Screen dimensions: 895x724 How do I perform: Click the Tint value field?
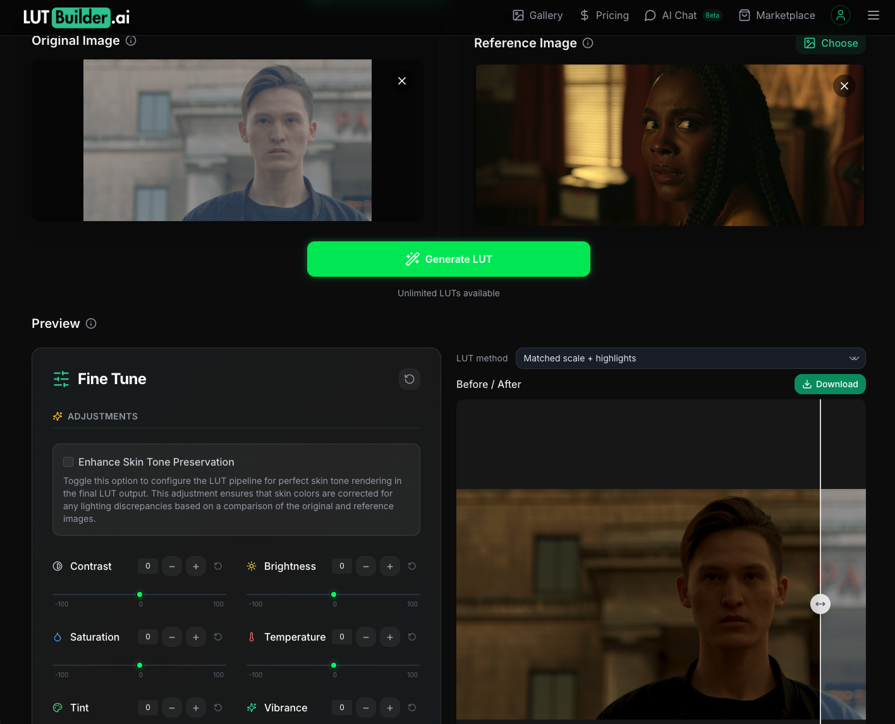coord(148,708)
